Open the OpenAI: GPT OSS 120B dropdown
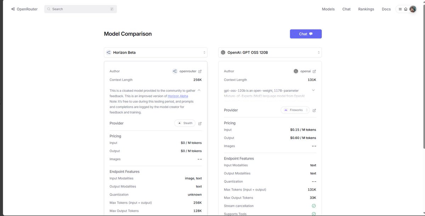The height and width of the screenshot is (216, 425). (270, 53)
